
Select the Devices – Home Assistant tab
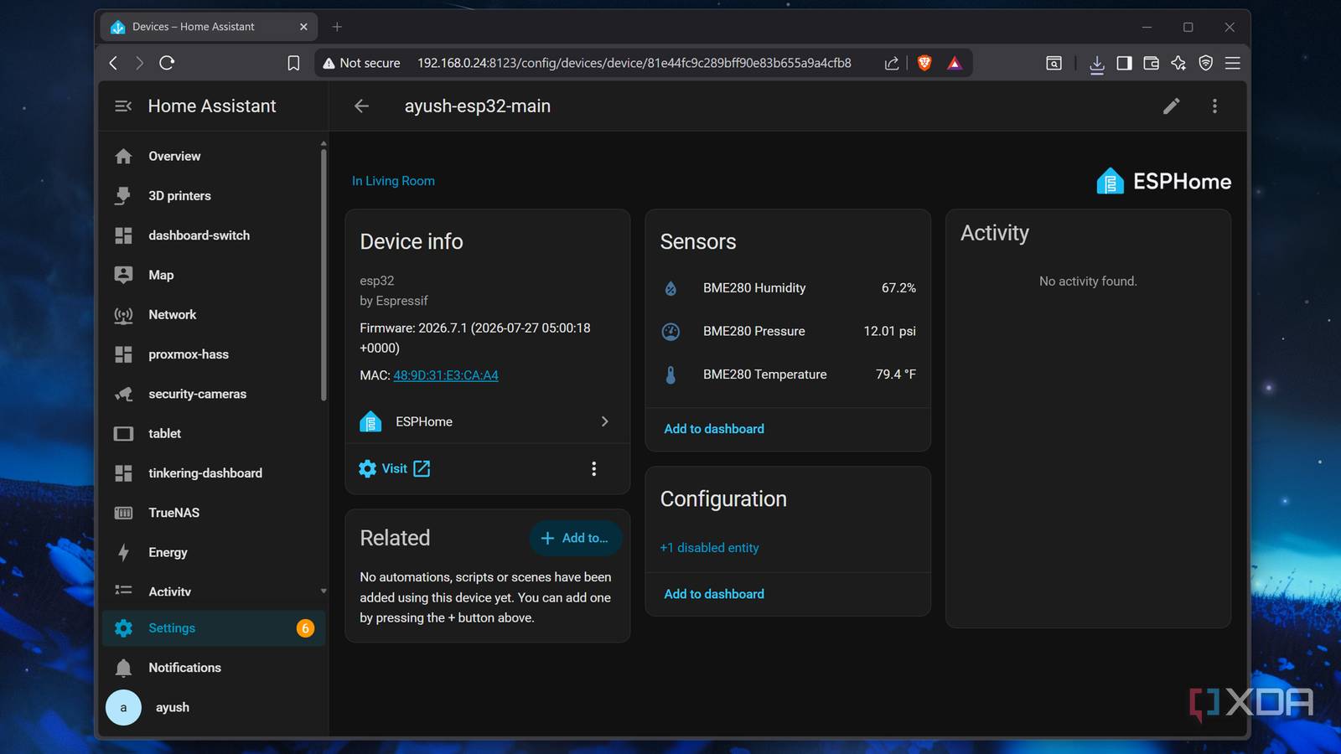pyautogui.click(x=210, y=27)
